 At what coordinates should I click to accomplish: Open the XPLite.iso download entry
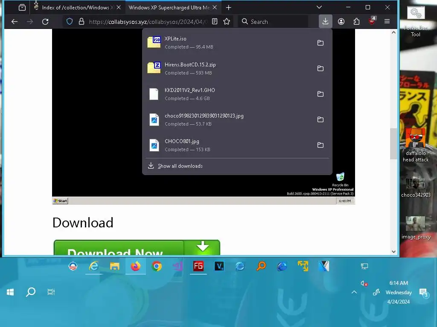point(229,43)
